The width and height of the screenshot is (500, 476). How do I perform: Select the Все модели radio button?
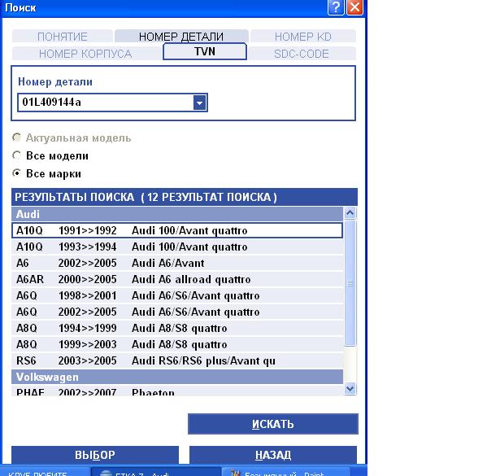(17, 155)
